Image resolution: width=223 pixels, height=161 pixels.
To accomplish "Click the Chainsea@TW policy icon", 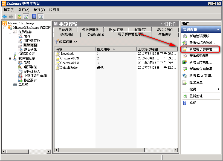I will (x=58, y=63).
